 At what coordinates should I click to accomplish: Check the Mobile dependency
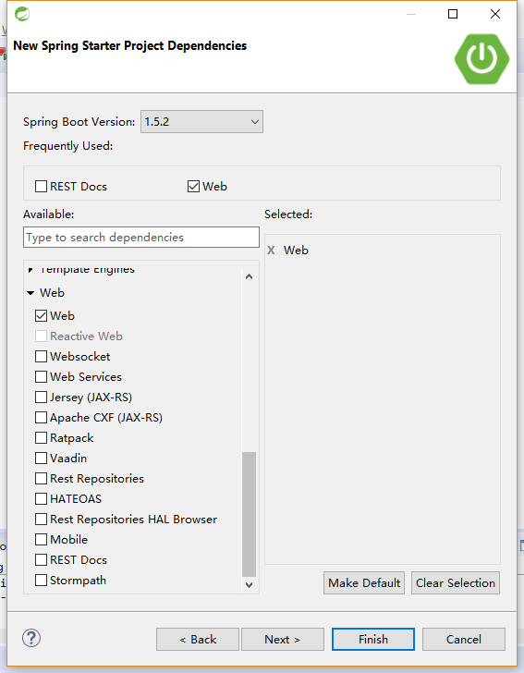pyautogui.click(x=42, y=540)
